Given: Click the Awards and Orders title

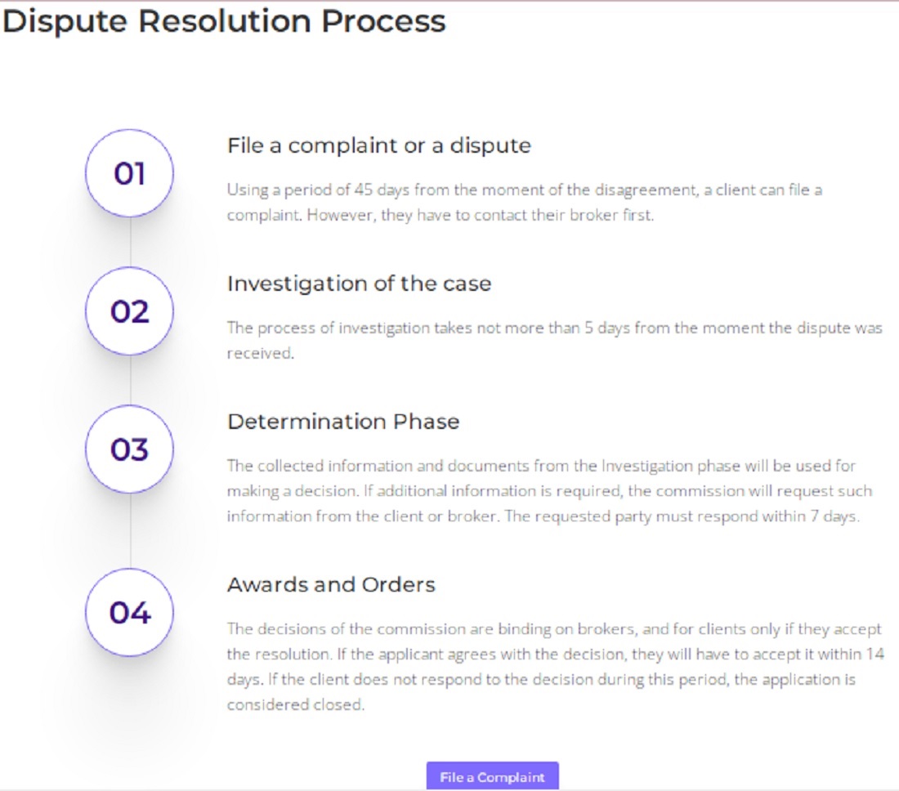Looking at the screenshot, I should [x=331, y=584].
